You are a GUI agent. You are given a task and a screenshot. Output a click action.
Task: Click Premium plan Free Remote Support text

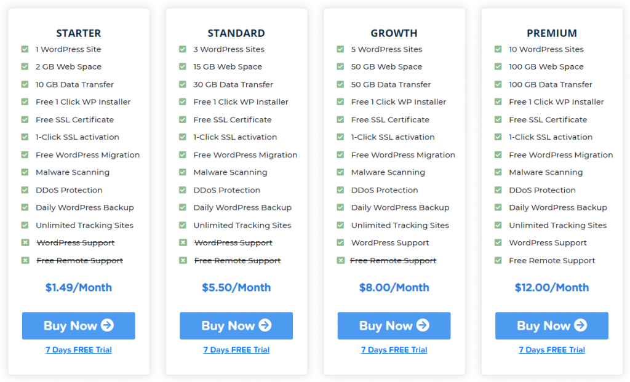(552, 261)
